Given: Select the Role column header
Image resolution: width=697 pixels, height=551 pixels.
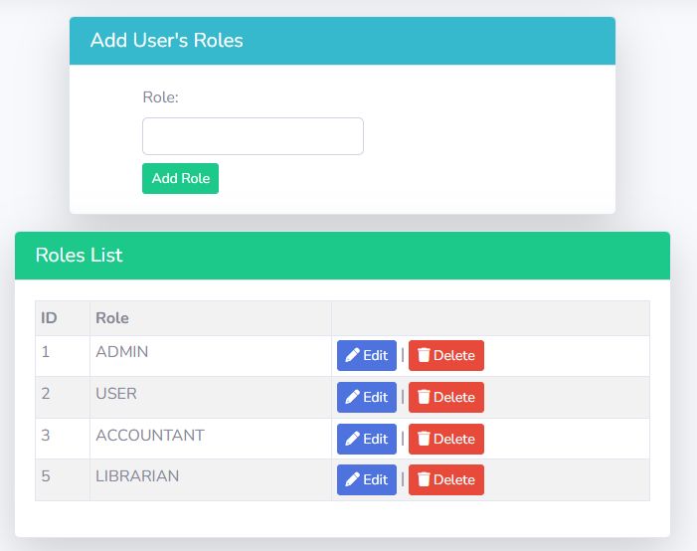Looking at the screenshot, I should (112, 318).
